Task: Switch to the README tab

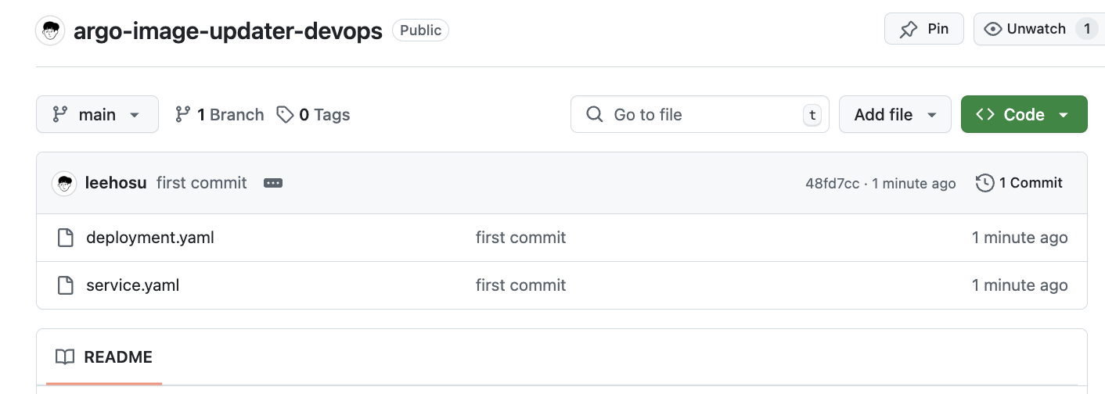Action: tap(104, 357)
